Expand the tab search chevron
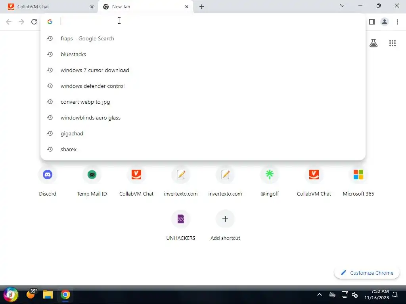The image size is (406, 304). pos(342,6)
